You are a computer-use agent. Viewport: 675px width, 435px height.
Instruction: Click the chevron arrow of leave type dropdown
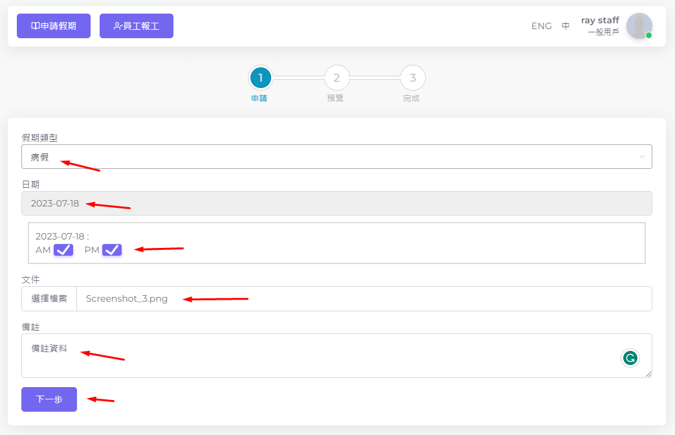tap(642, 157)
